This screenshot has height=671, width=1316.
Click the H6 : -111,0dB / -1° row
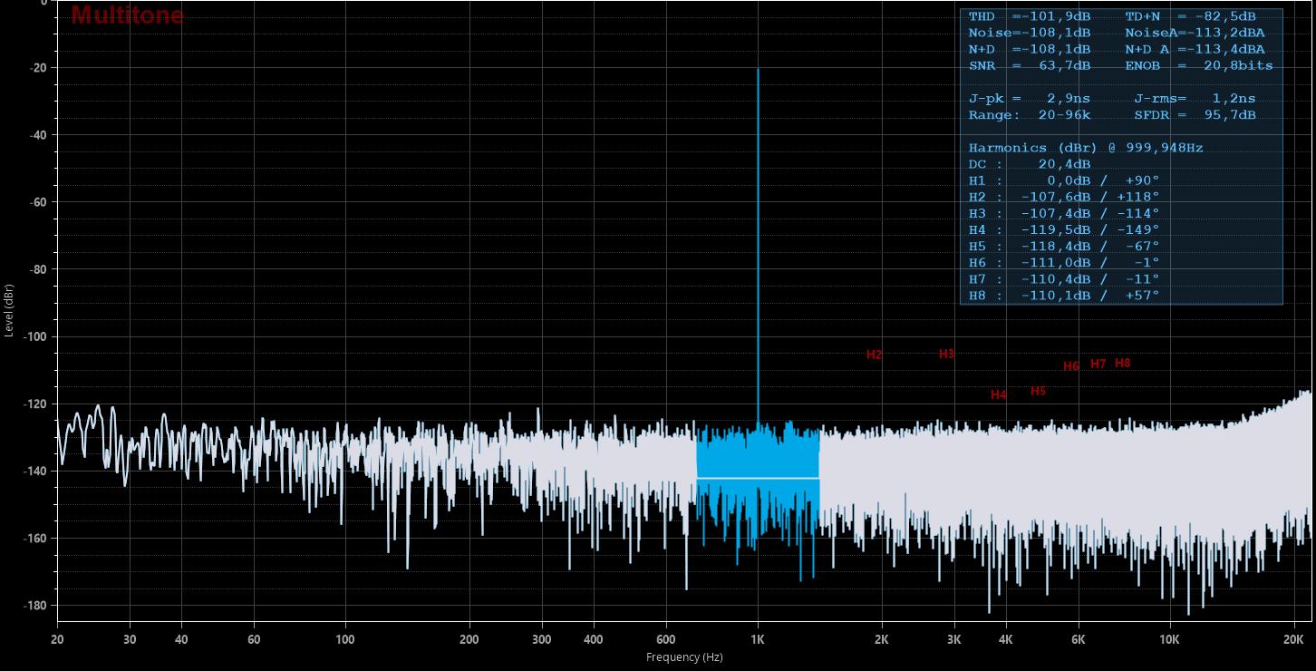(x=1064, y=263)
